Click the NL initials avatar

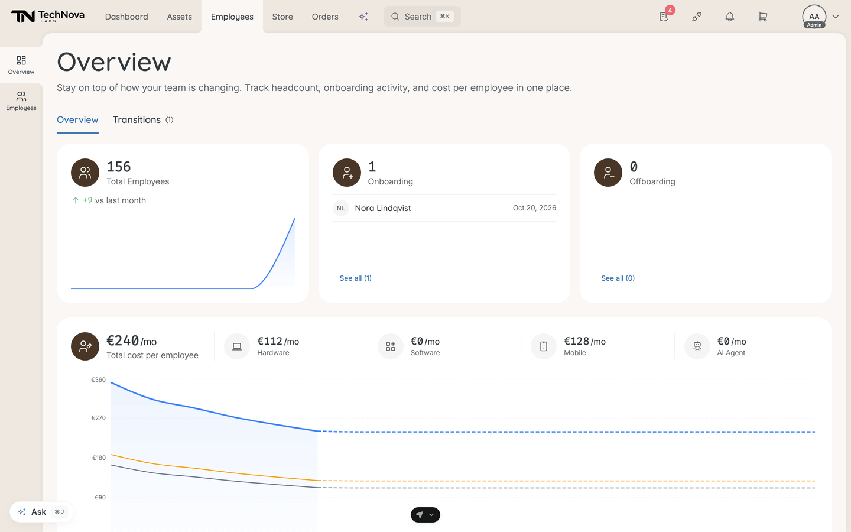pyautogui.click(x=341, y=208)
